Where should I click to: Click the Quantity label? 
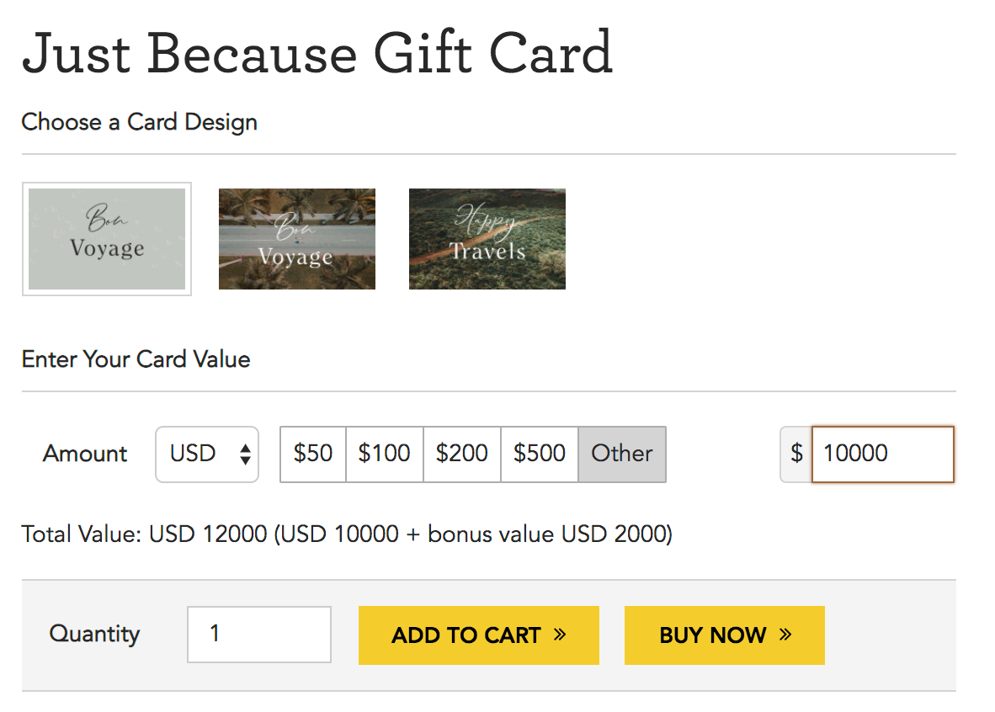pos(94,635)
